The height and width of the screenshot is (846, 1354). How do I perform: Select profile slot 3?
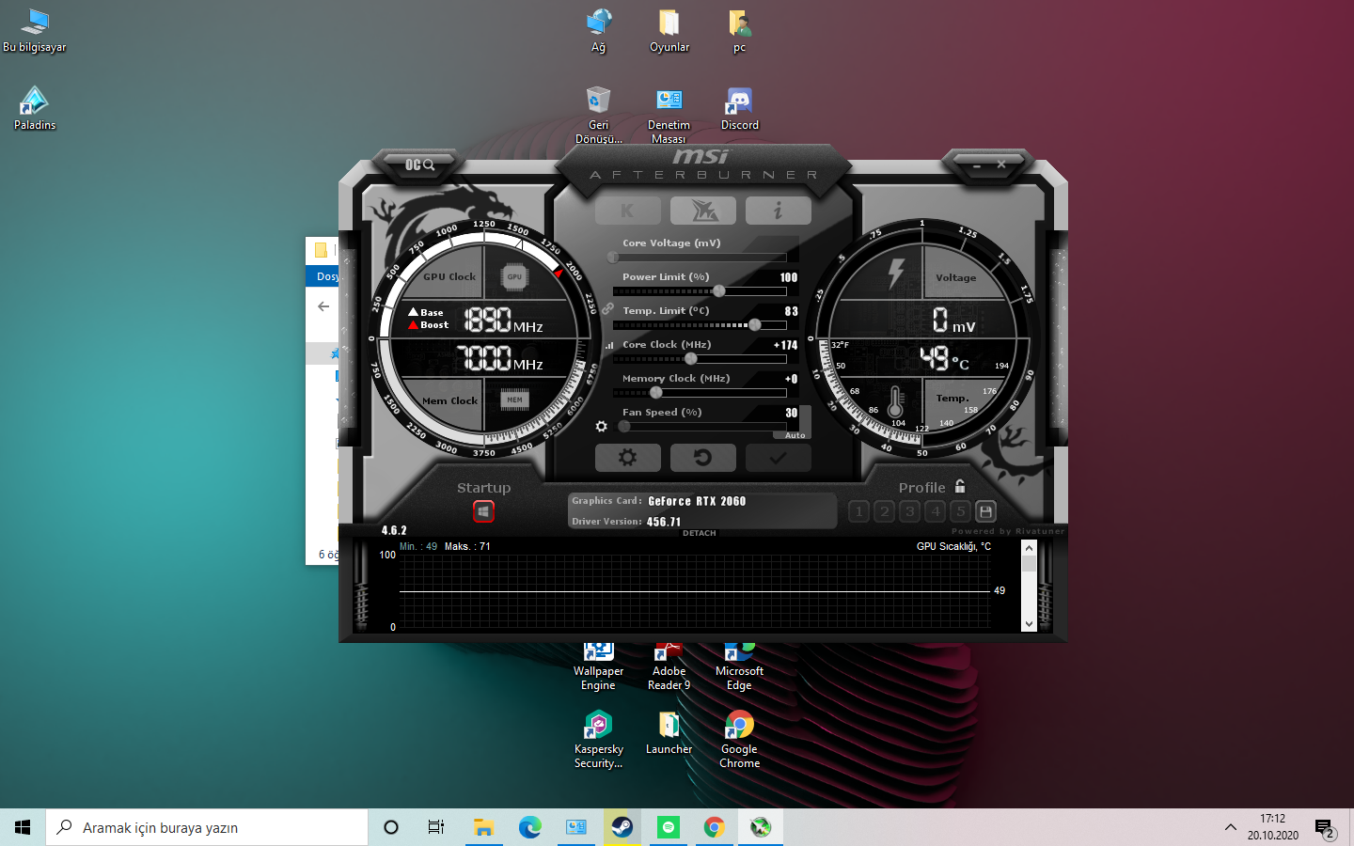tap(909, 511)
